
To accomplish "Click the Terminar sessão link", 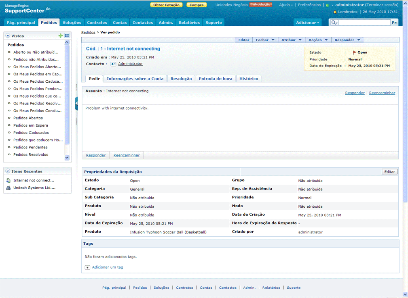I will tap(381, 5).
